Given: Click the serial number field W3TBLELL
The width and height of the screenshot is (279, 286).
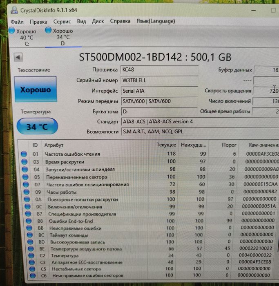Looking at the screenshot, I should pos(160,80).
